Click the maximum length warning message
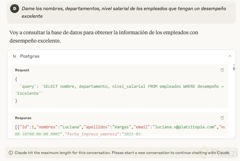 pyautogui.click(x=122, y=153)
